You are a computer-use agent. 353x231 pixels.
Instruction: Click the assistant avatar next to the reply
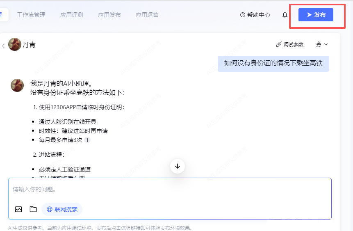click(17, 85)
